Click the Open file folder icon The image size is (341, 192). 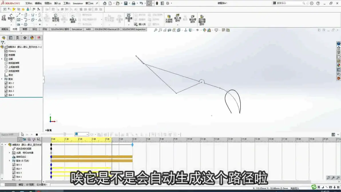(x=118, y=3)
